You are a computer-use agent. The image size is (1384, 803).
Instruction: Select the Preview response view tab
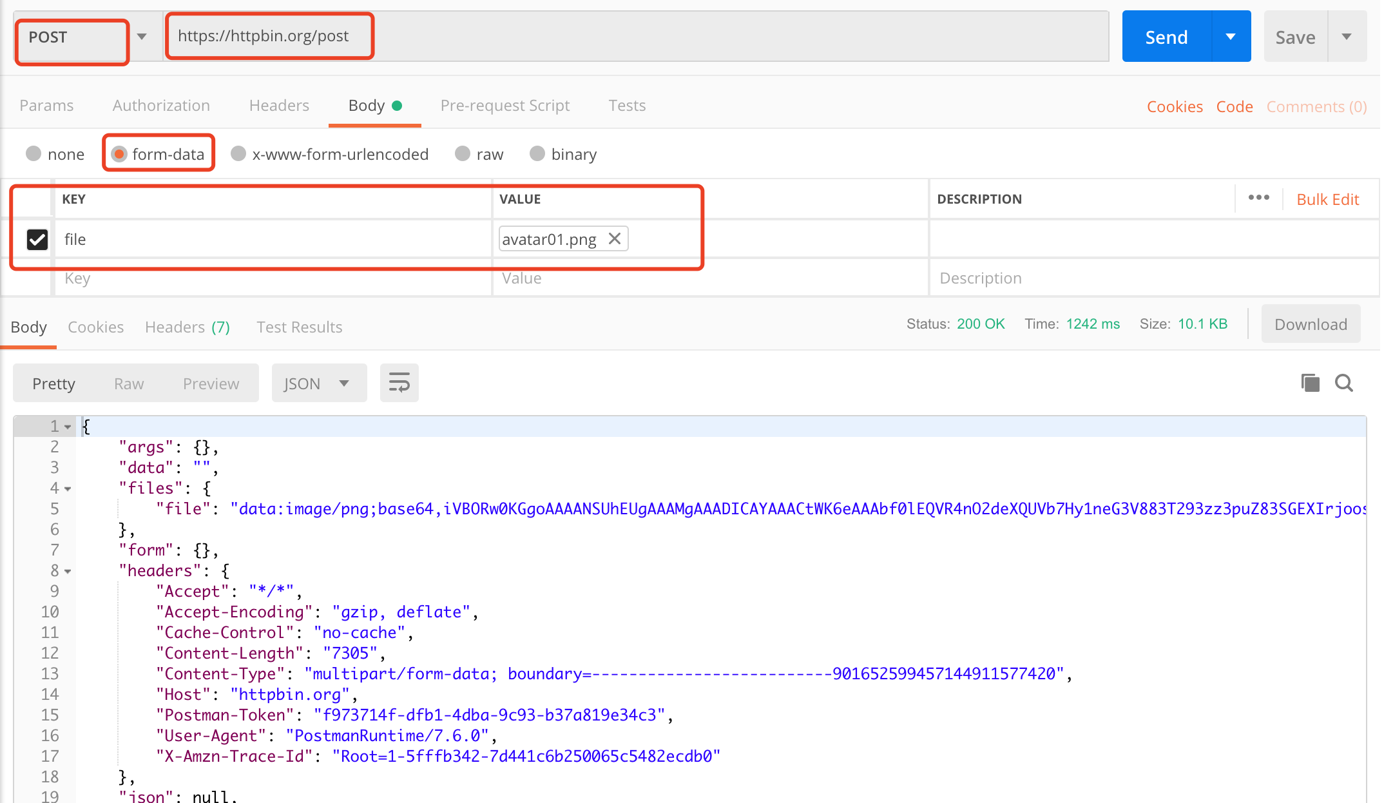pyautogui.click(x=211, y=382)
